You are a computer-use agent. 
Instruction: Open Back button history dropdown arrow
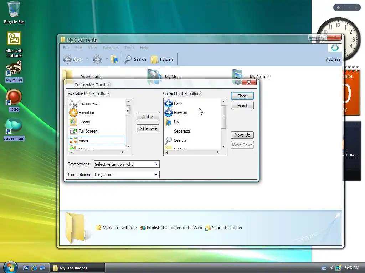[x=87, y=59]
